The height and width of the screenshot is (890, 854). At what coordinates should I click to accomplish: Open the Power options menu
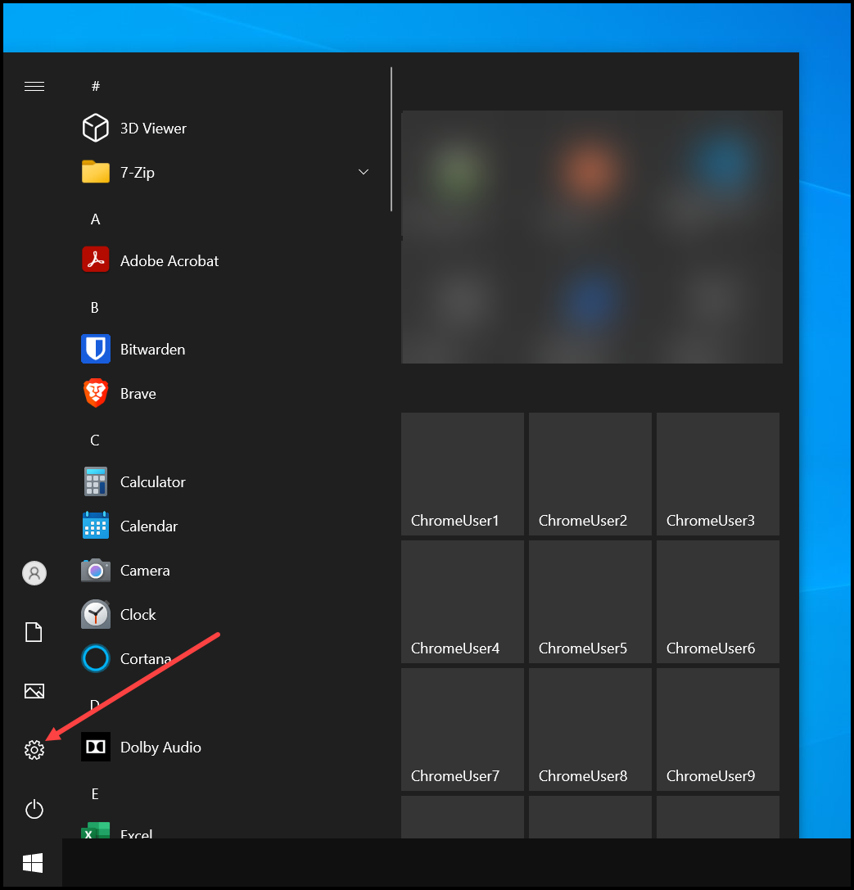click(34, 809)
